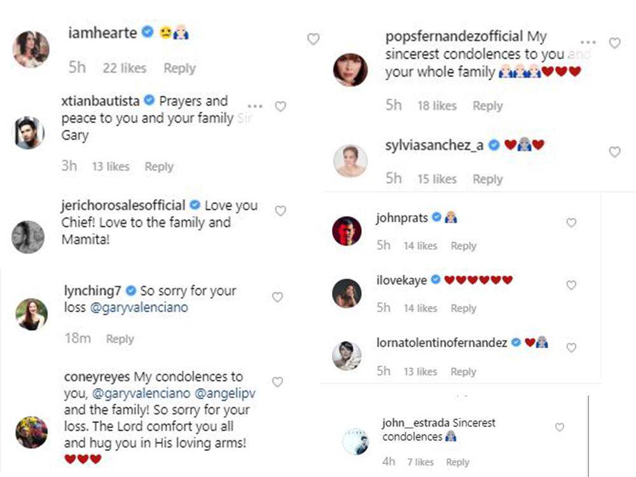Reply to iamhearte's comment
Screen dimensions: 636x477
tap(179, 68)
